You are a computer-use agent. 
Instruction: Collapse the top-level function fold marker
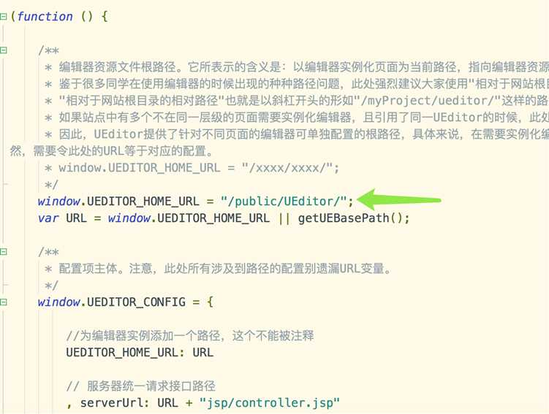point(3,17)
